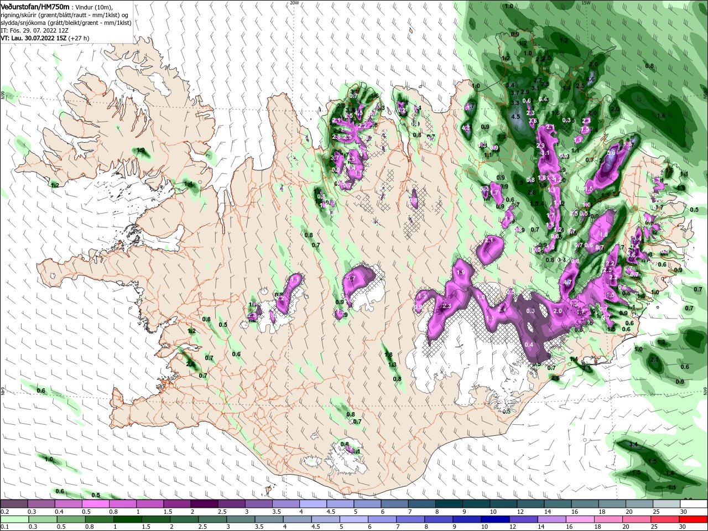Pick the pinkish-red 25 swatch, lower legend row

click(x=665, y=519)
